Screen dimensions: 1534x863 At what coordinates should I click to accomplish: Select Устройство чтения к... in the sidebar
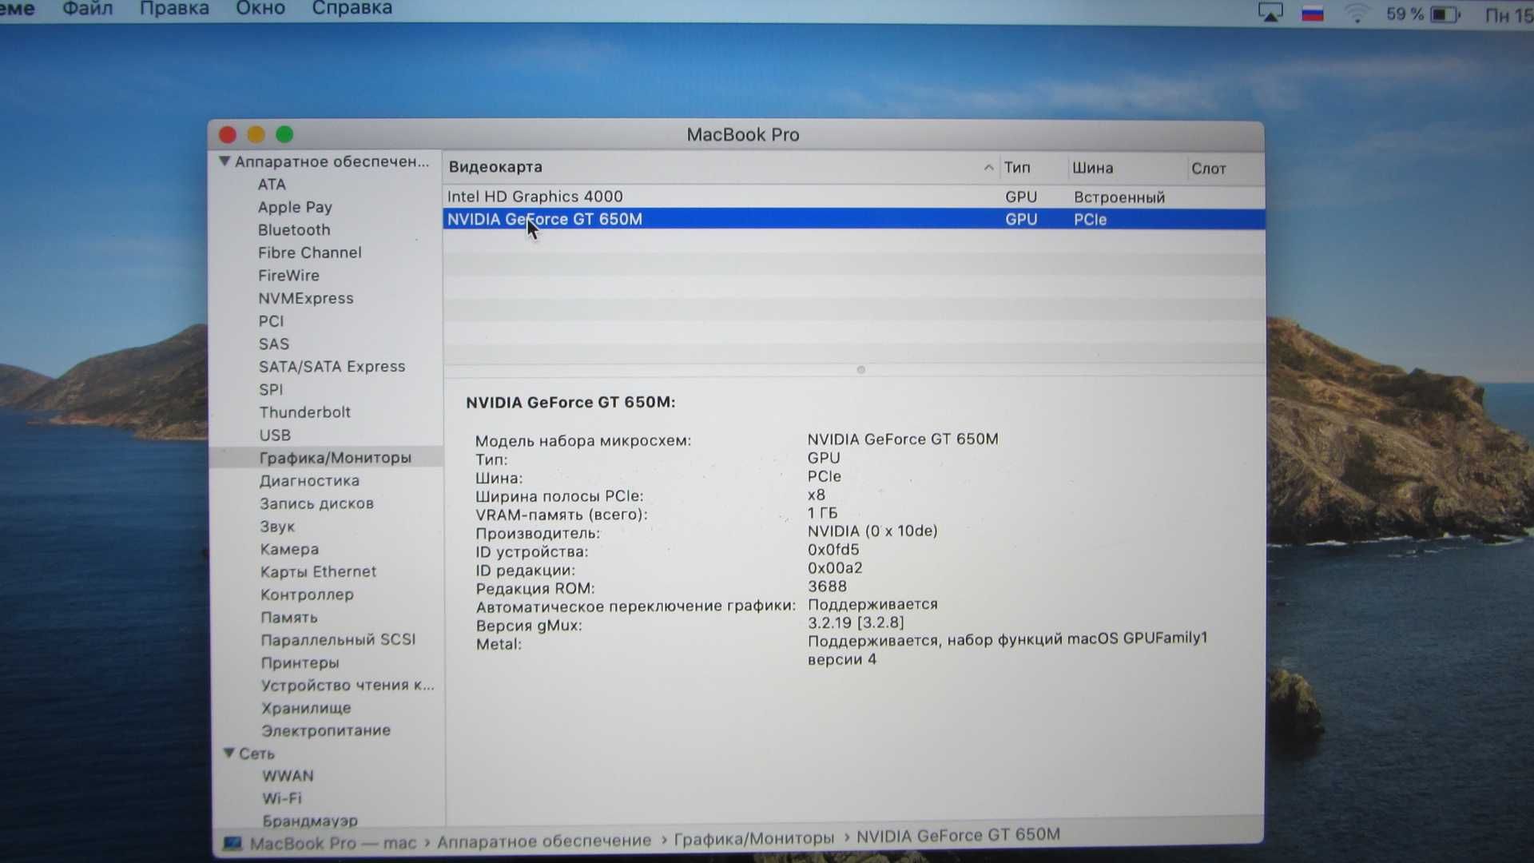pyautogui.click(x=348, y=686)
